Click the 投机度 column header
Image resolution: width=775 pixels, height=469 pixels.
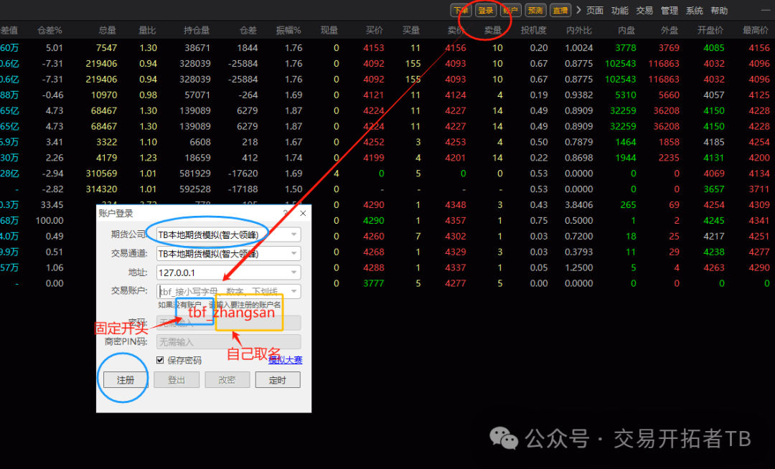(534, 30)
